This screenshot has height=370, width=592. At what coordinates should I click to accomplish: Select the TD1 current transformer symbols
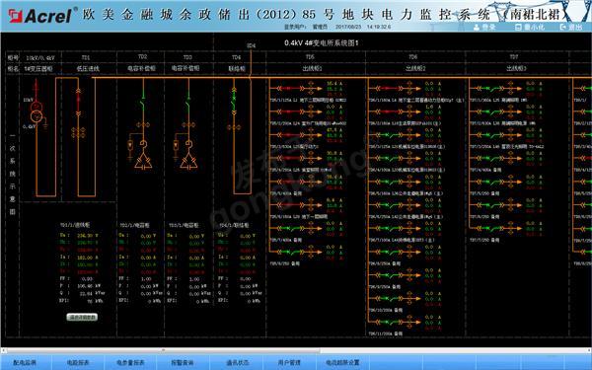point(78,132)
